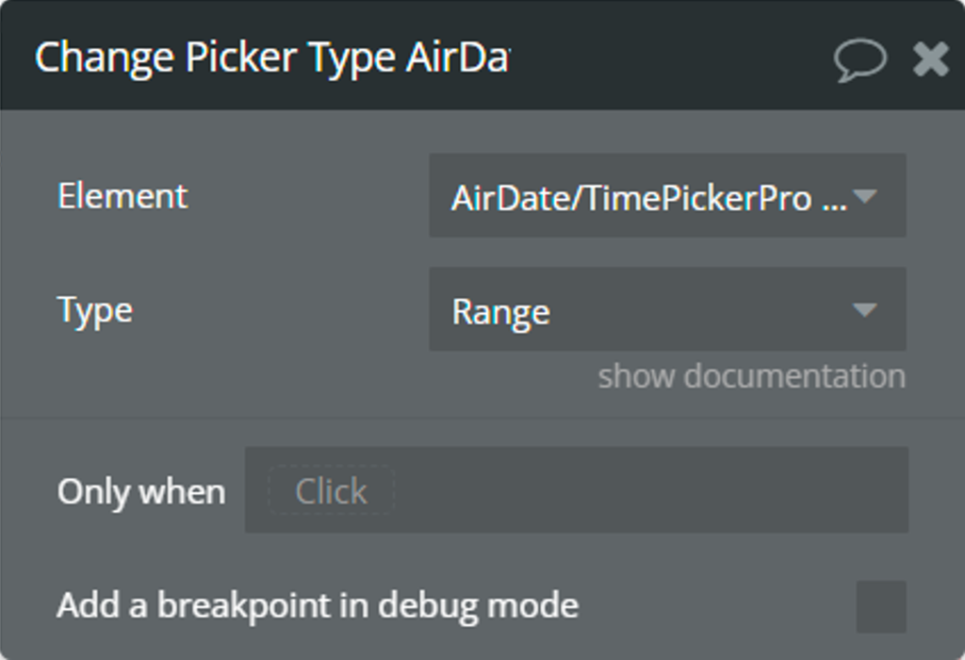Close the Change Picker Type dialog
Screen dimensions: 965x660
click(930, 59)
